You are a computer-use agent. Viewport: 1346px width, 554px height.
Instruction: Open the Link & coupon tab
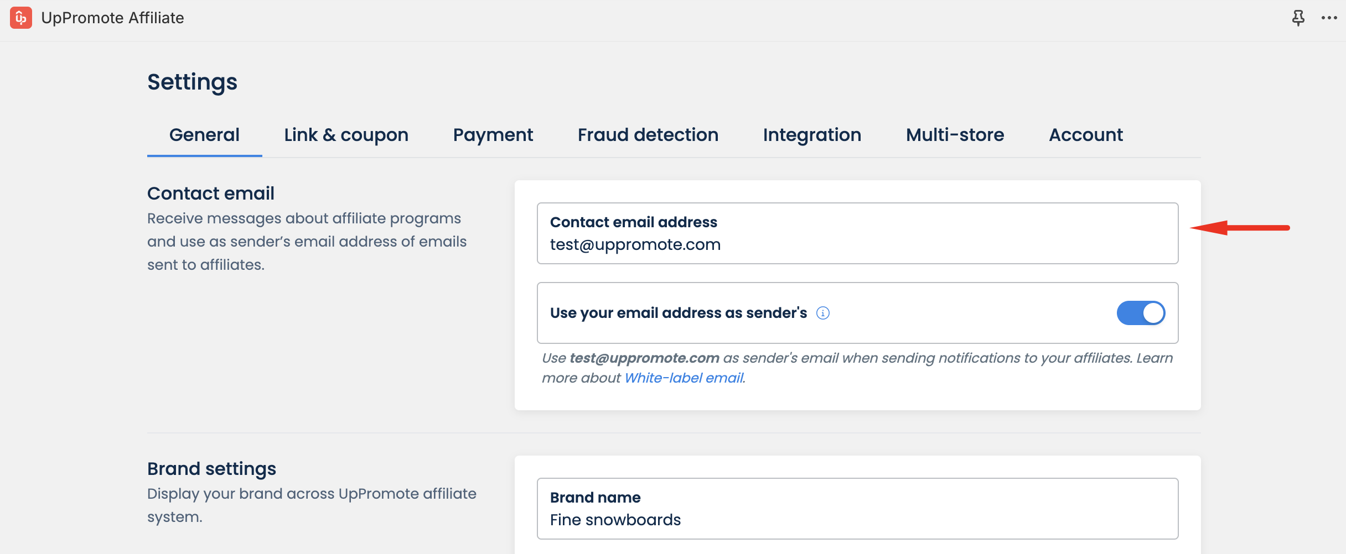tap(346, 135)
